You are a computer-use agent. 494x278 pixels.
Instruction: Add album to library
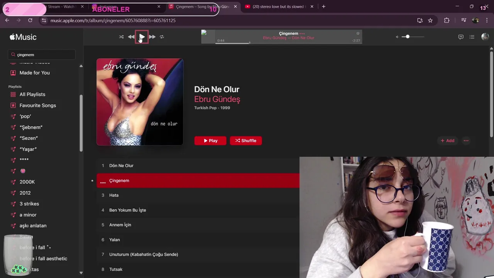coord(447,141)
